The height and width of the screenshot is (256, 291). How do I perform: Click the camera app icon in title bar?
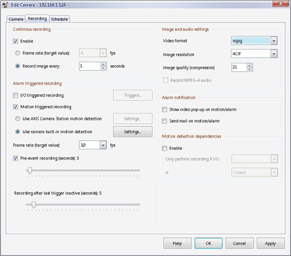[x=5, y=5]
